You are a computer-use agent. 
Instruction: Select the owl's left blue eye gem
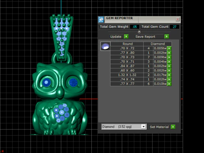(x=47, y=82)
